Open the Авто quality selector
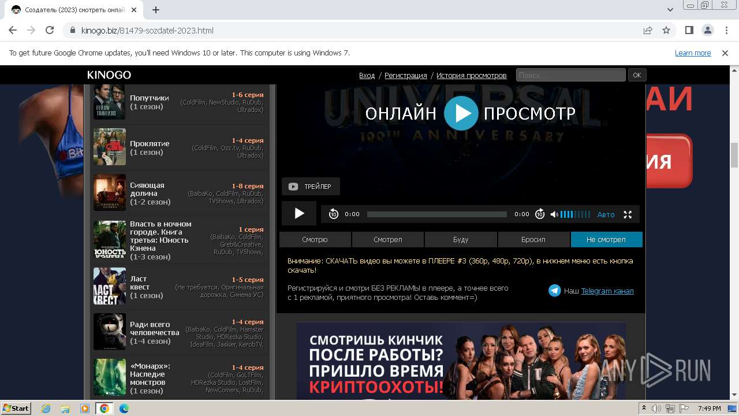The height and width of the screenshot is (416, 739). (x=606, y=214)
